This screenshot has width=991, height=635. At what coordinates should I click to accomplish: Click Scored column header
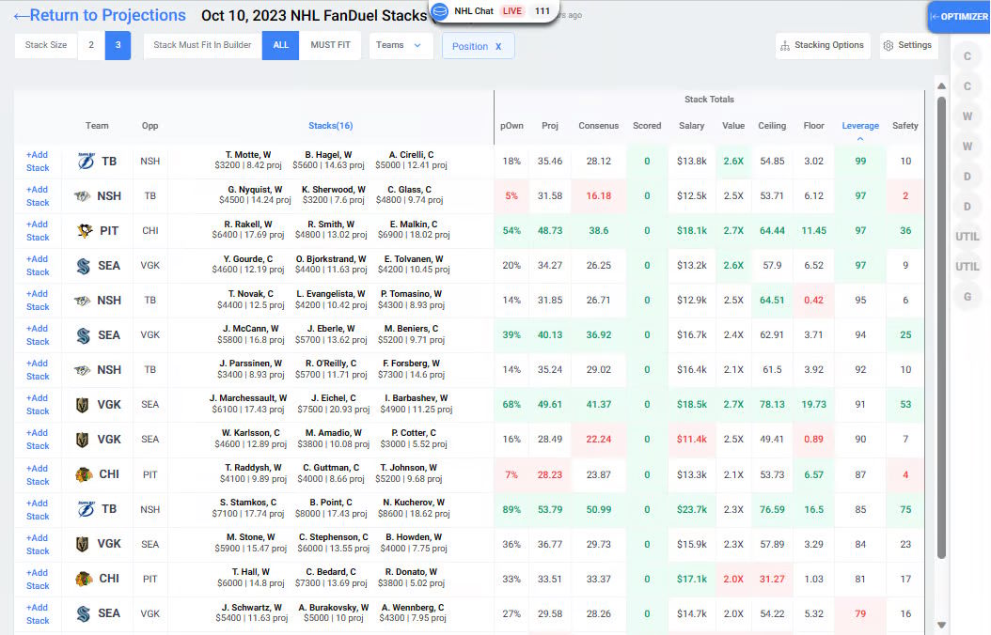pyautogui.click(x=647, y=126)
